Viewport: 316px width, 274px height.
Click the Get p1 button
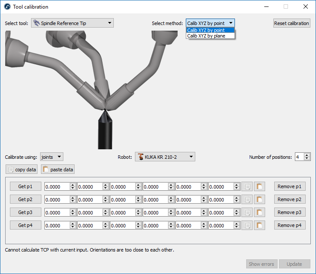(26, 187)
